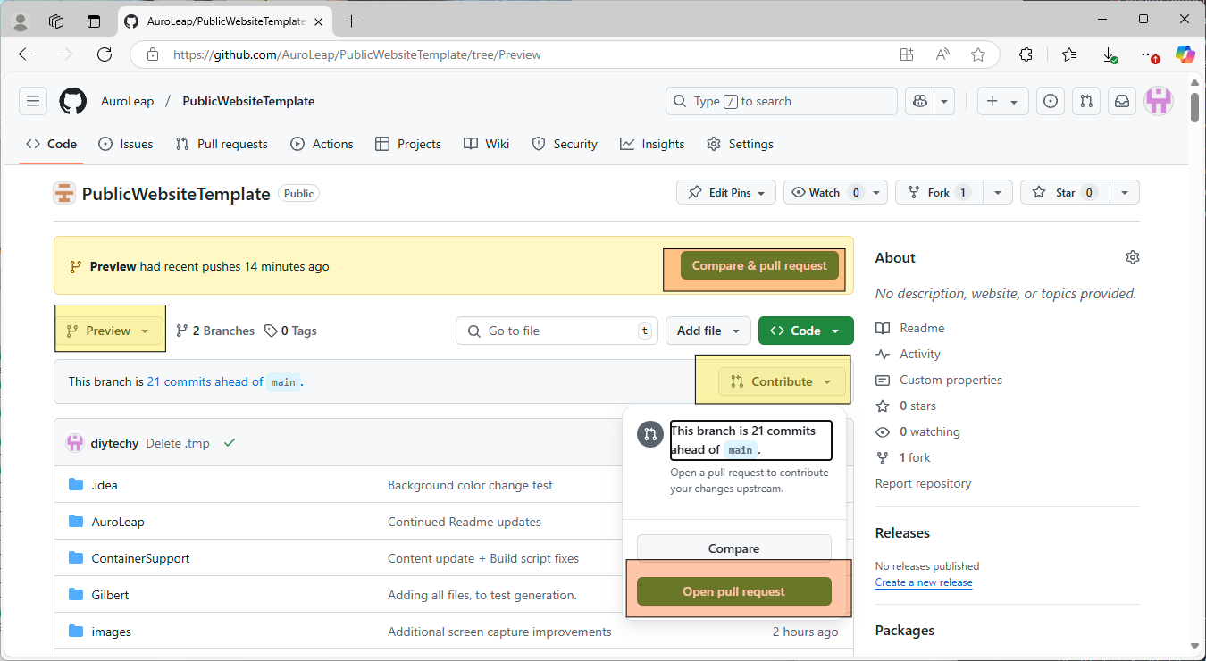Open the Notifications inbox icon

[1121, 101]
